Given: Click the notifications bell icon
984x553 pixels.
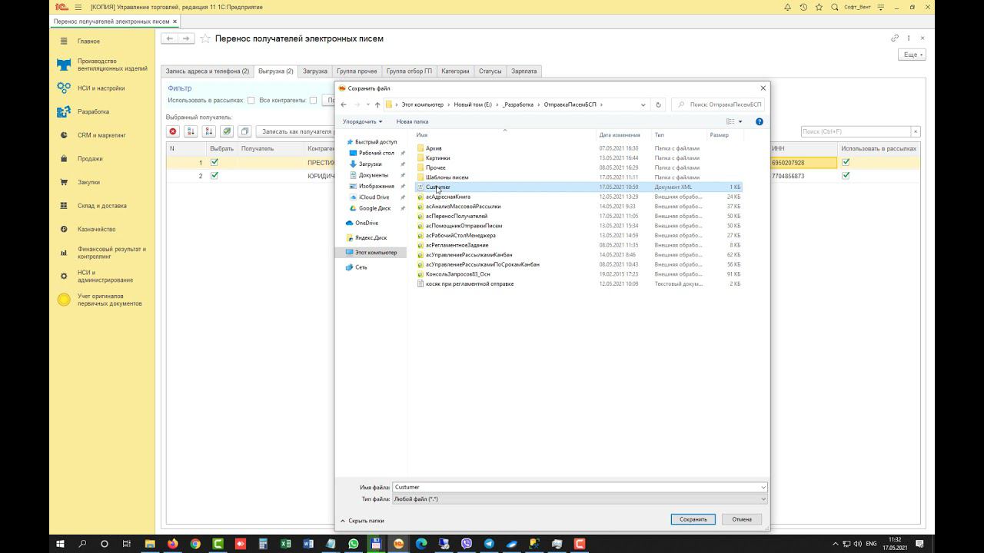Looking at the screenshot, I should [787, 7].
